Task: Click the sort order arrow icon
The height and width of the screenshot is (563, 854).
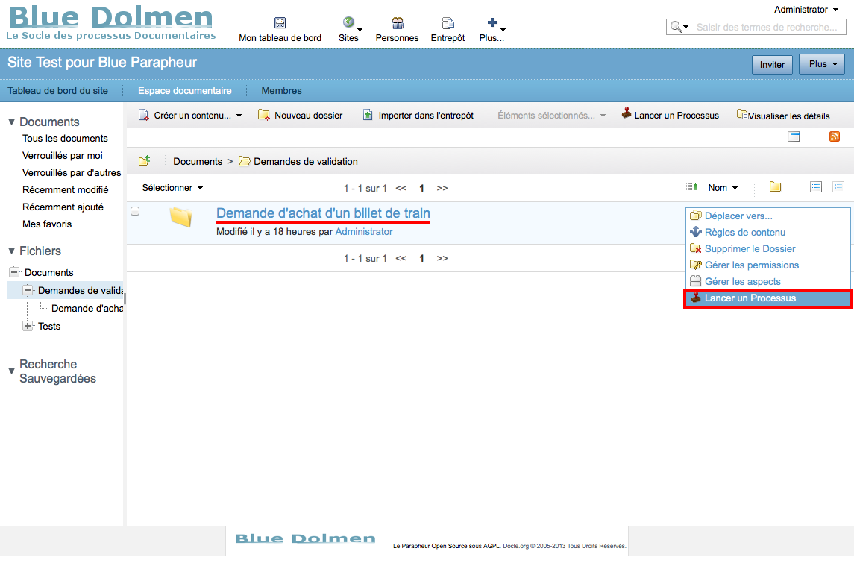Action: click(x=692, y=187)
